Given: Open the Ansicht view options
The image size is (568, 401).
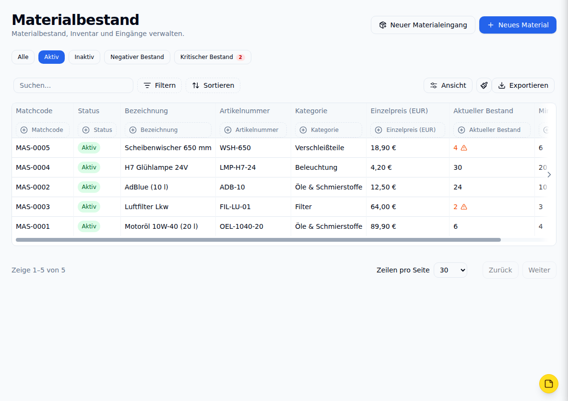Looking at the screenshot, I should tap(448, 85).
